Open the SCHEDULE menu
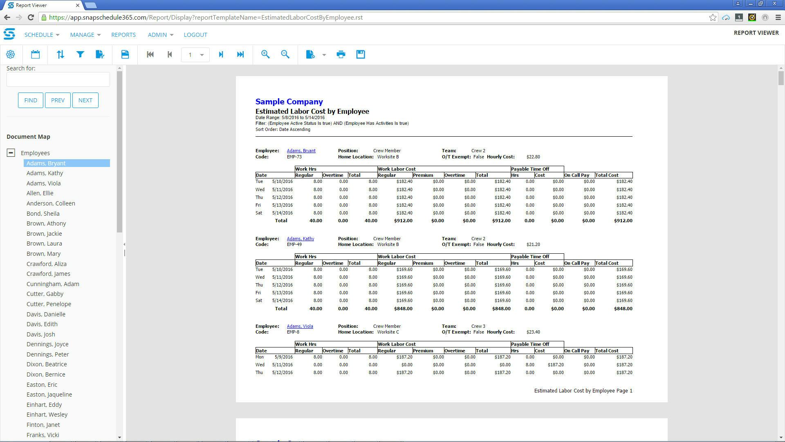Viewport: 785px width, 442px height. pyautogui.click(x=38, y=35)
